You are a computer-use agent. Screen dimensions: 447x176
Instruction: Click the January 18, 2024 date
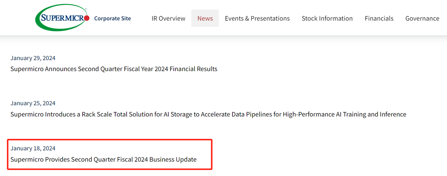tap(33, 148)
